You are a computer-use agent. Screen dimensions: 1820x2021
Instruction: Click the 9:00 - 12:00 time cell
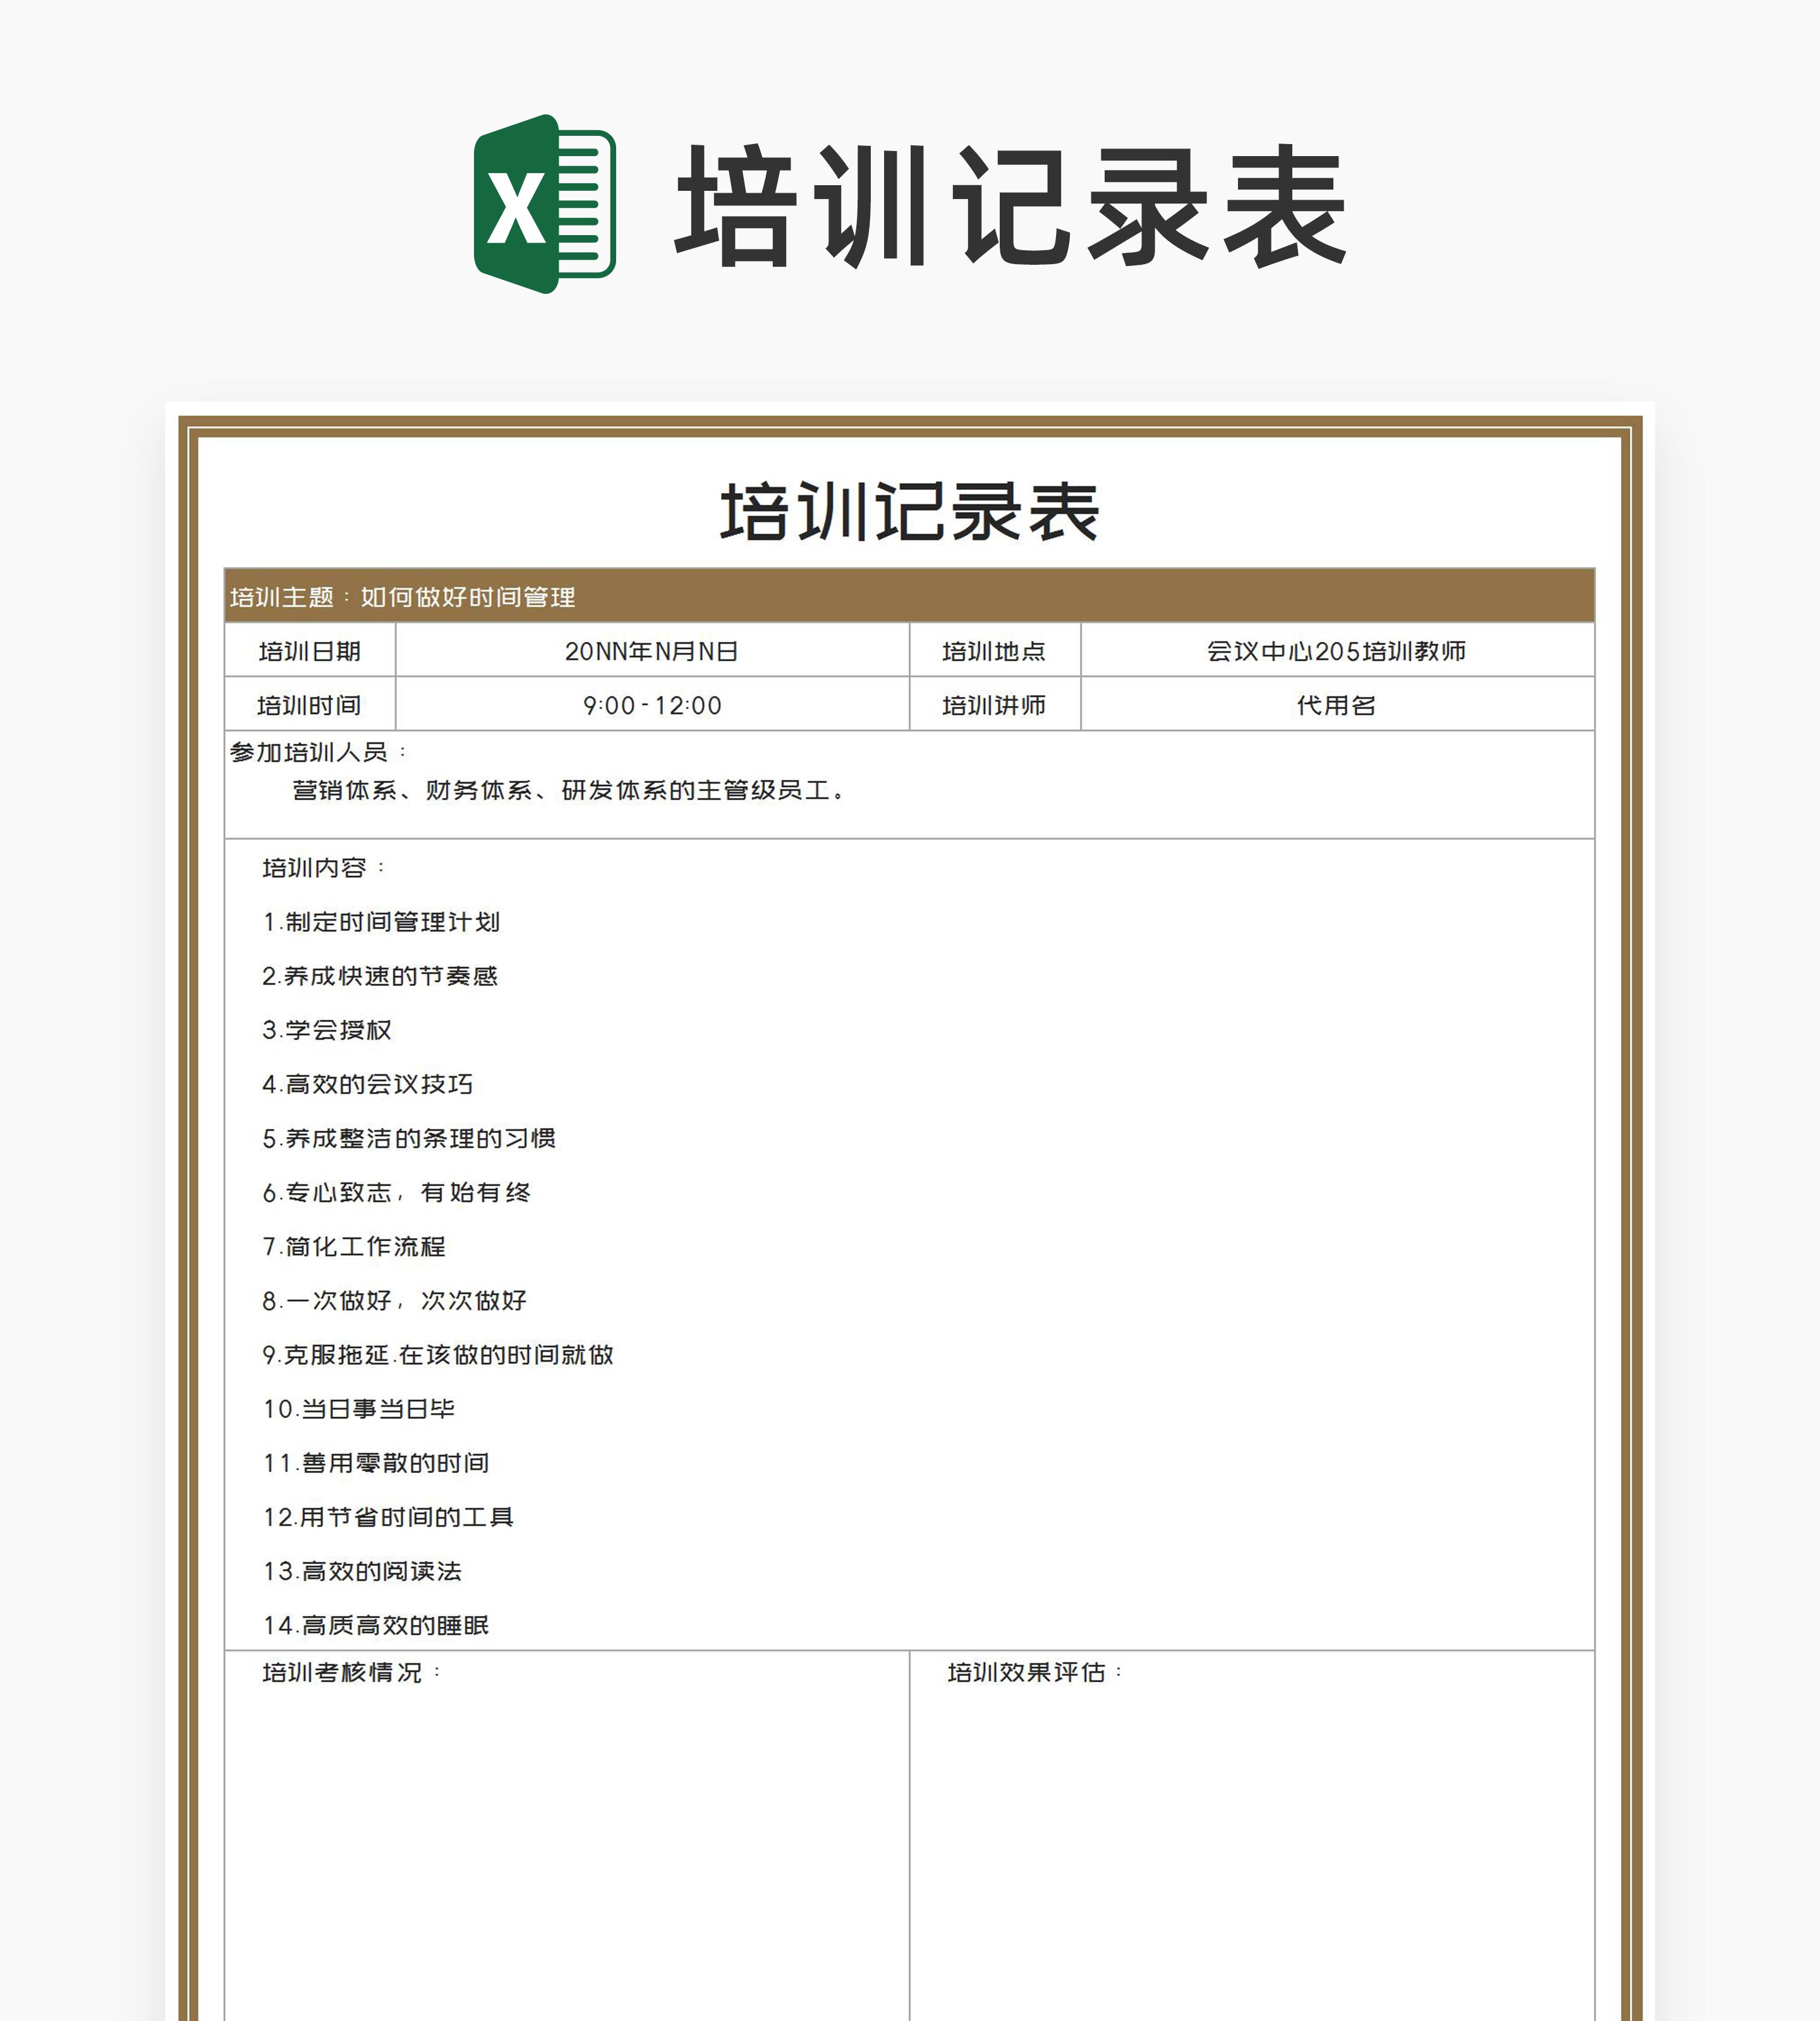coord(652,705)
